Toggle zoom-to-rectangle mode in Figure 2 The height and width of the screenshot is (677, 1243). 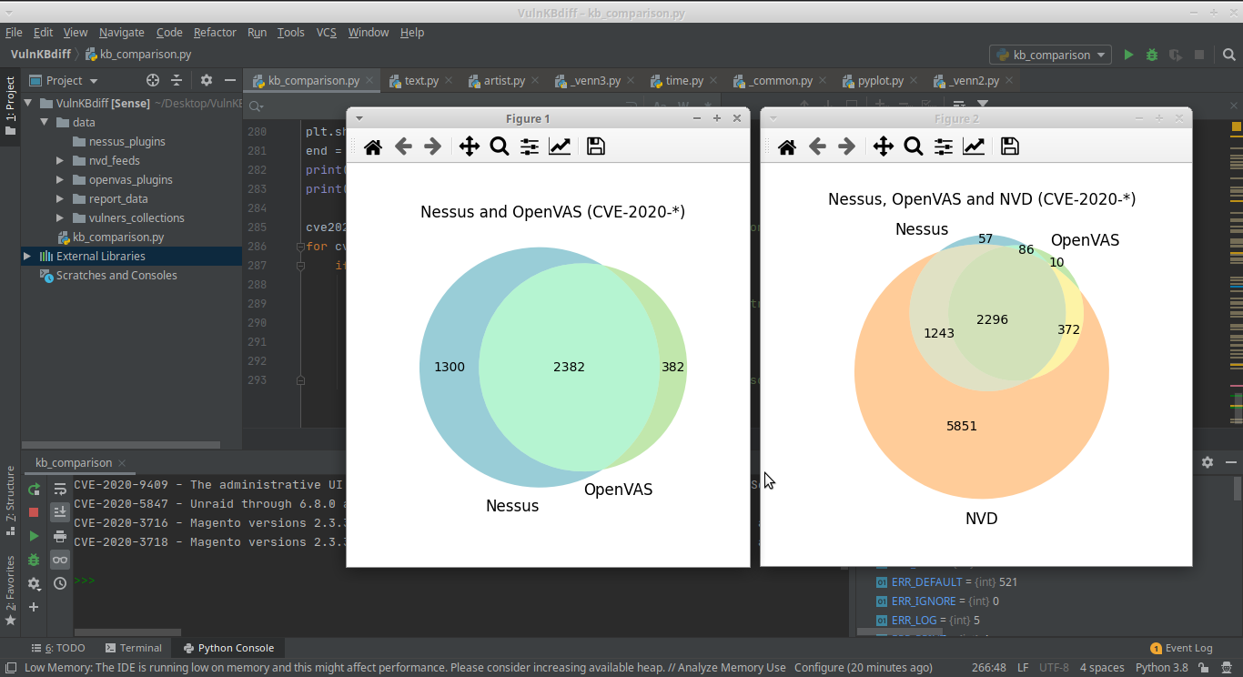tap(914, 146)
